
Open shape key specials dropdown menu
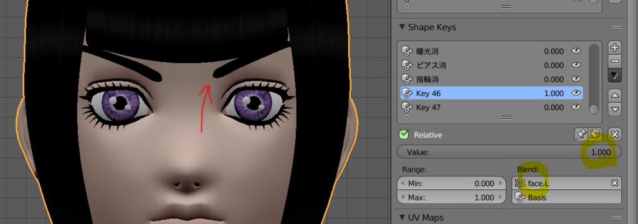pos(615,76)
